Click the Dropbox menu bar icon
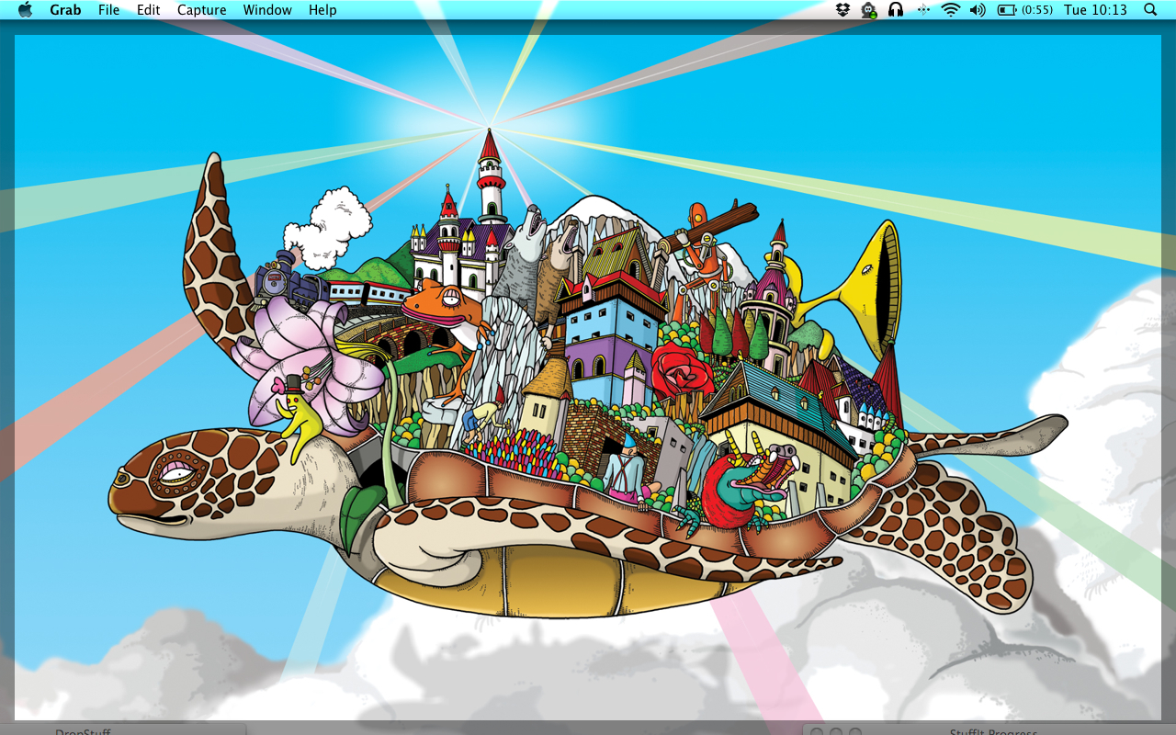Screen dimensions: 1176x735 click(x=843, y=10)
